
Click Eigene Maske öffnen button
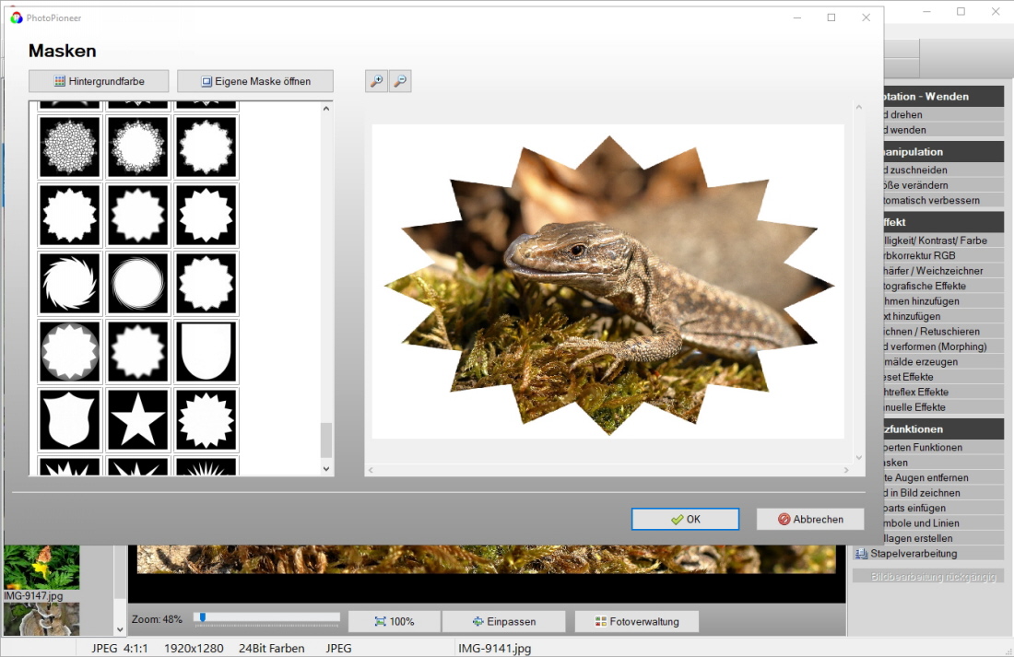click(x=255, y=81)
